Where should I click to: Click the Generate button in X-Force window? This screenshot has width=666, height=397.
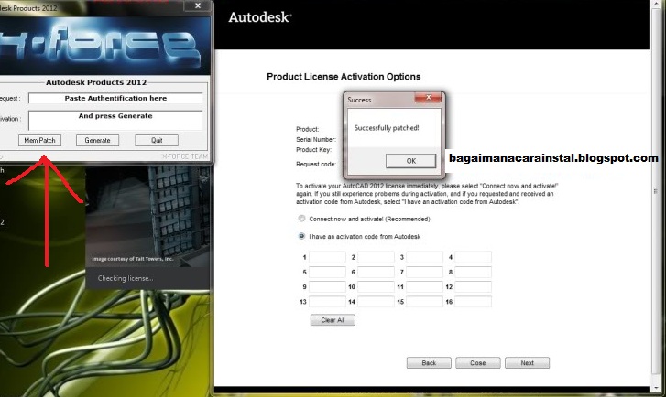click(x=97, y=140)
